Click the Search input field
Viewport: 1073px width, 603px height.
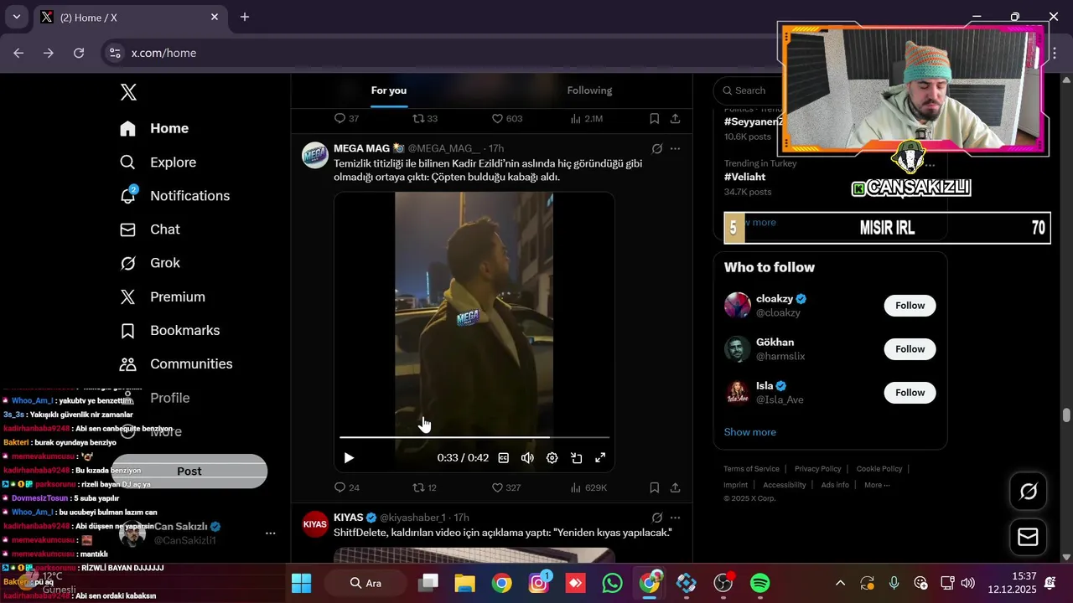point(749,90)
